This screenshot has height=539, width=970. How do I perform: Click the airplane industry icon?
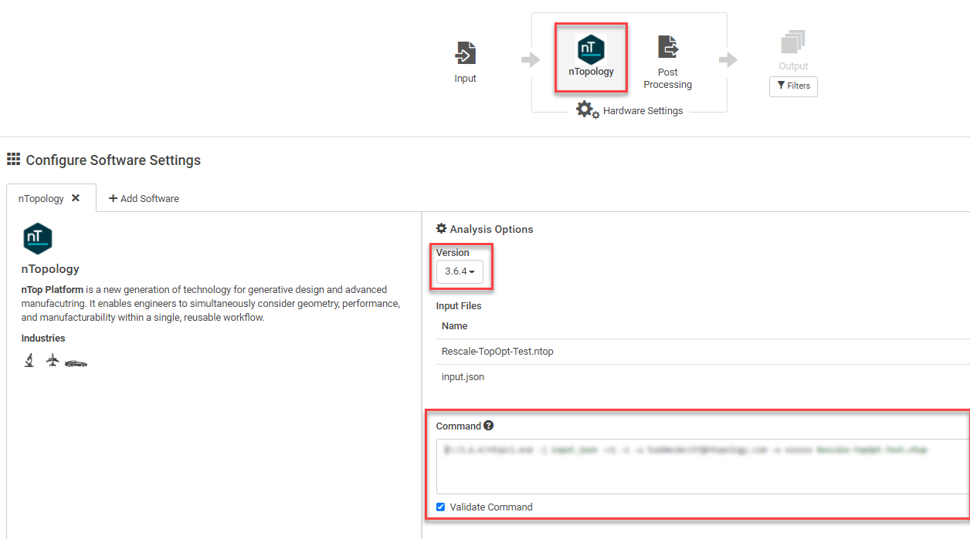53,360
